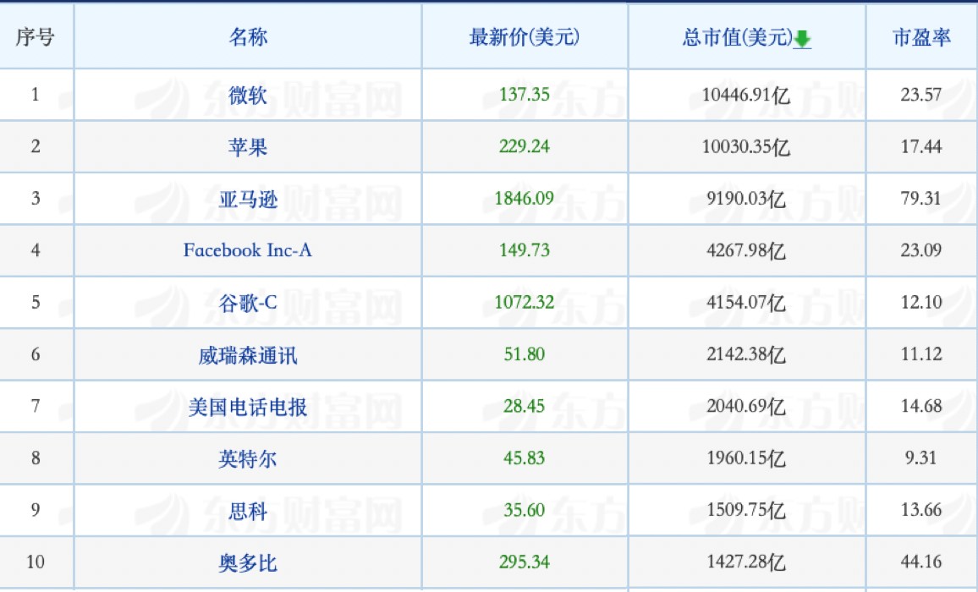Select market cap 1427.28亿
Screen dimensions: 978x592
tap(746, 562)
